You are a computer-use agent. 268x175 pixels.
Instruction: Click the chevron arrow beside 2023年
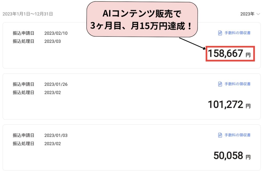coord(259,14)
